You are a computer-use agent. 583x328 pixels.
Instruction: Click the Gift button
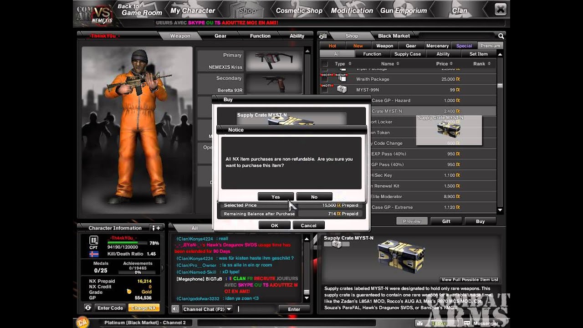point(446,221)
